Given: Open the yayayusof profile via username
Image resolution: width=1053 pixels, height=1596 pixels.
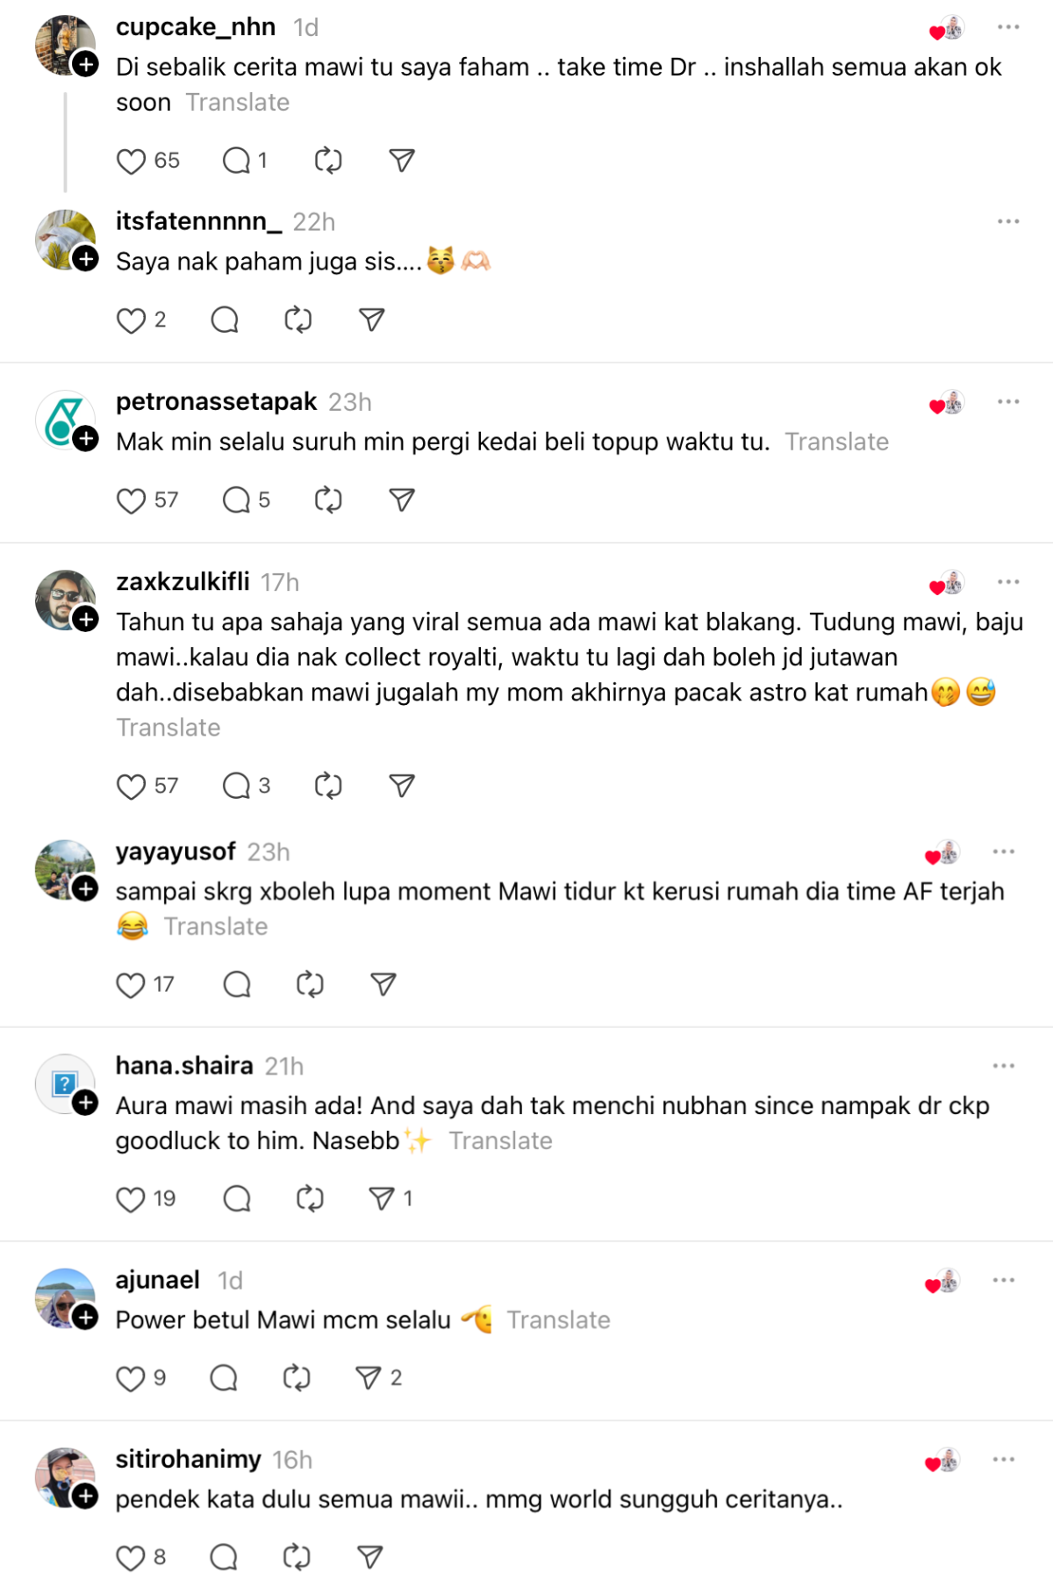Looking at the screenshot, I should [x=175, y=852].
